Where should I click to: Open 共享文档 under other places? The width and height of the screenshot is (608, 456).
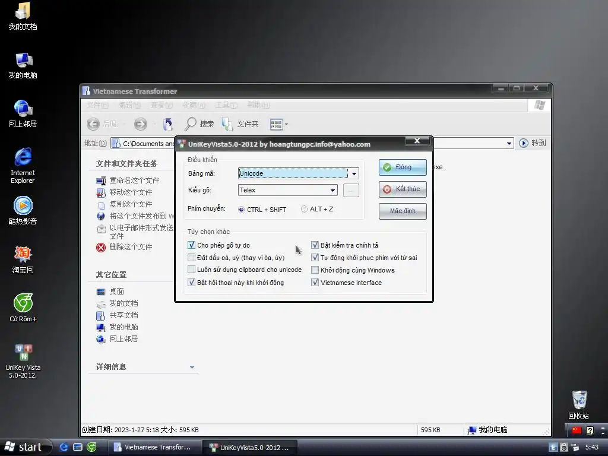[x=117, y=315]
